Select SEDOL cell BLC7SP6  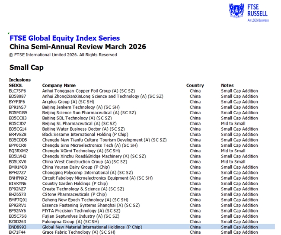click(x=17, y=91)
